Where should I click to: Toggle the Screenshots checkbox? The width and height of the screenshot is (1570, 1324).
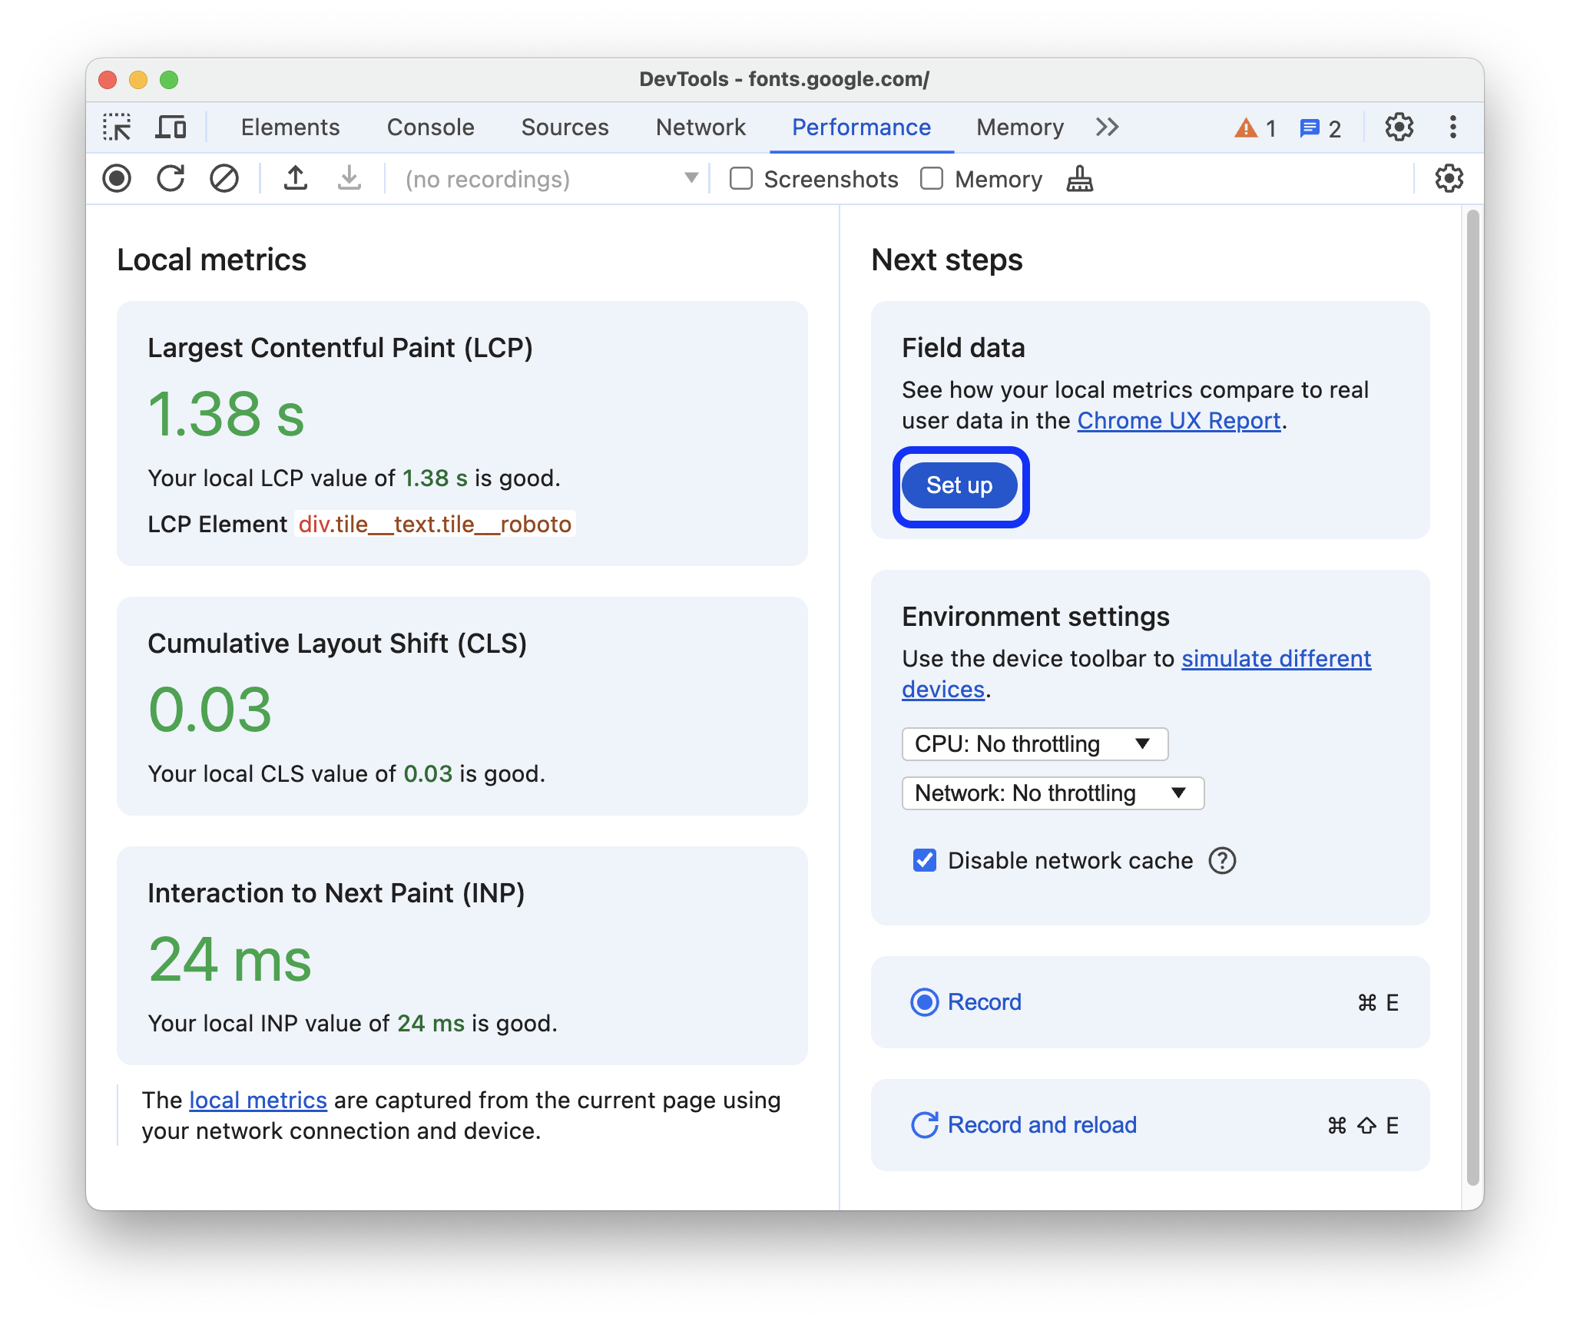tap(740, 179)
